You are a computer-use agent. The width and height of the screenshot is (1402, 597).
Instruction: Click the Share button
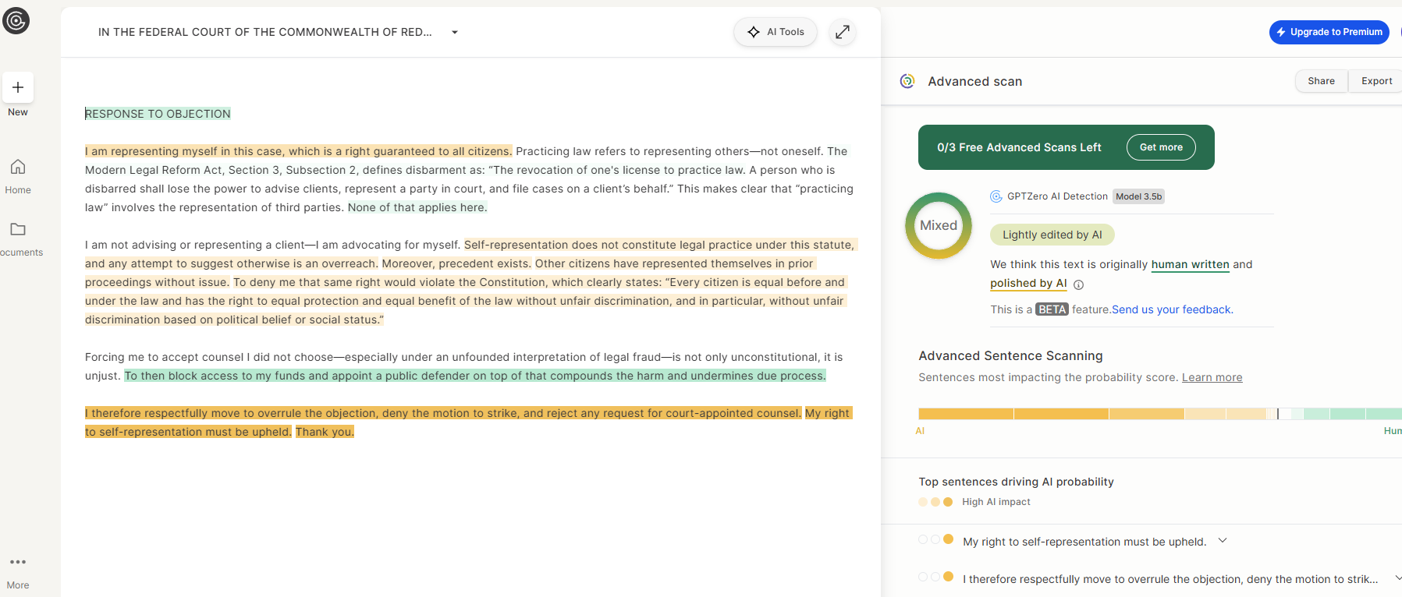(x=1321, y=81)
